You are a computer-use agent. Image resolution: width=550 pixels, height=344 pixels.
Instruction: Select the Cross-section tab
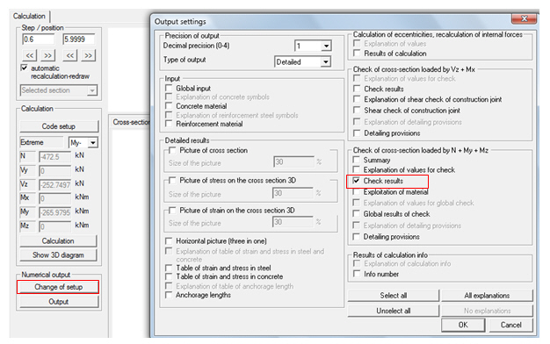pyautogui.click(x=131, y=122)
